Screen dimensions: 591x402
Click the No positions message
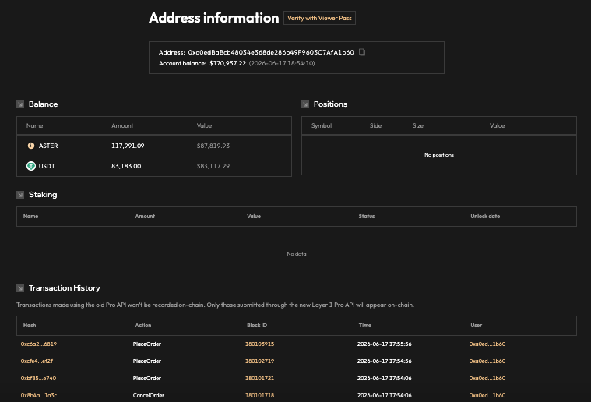tap(439, 155)
